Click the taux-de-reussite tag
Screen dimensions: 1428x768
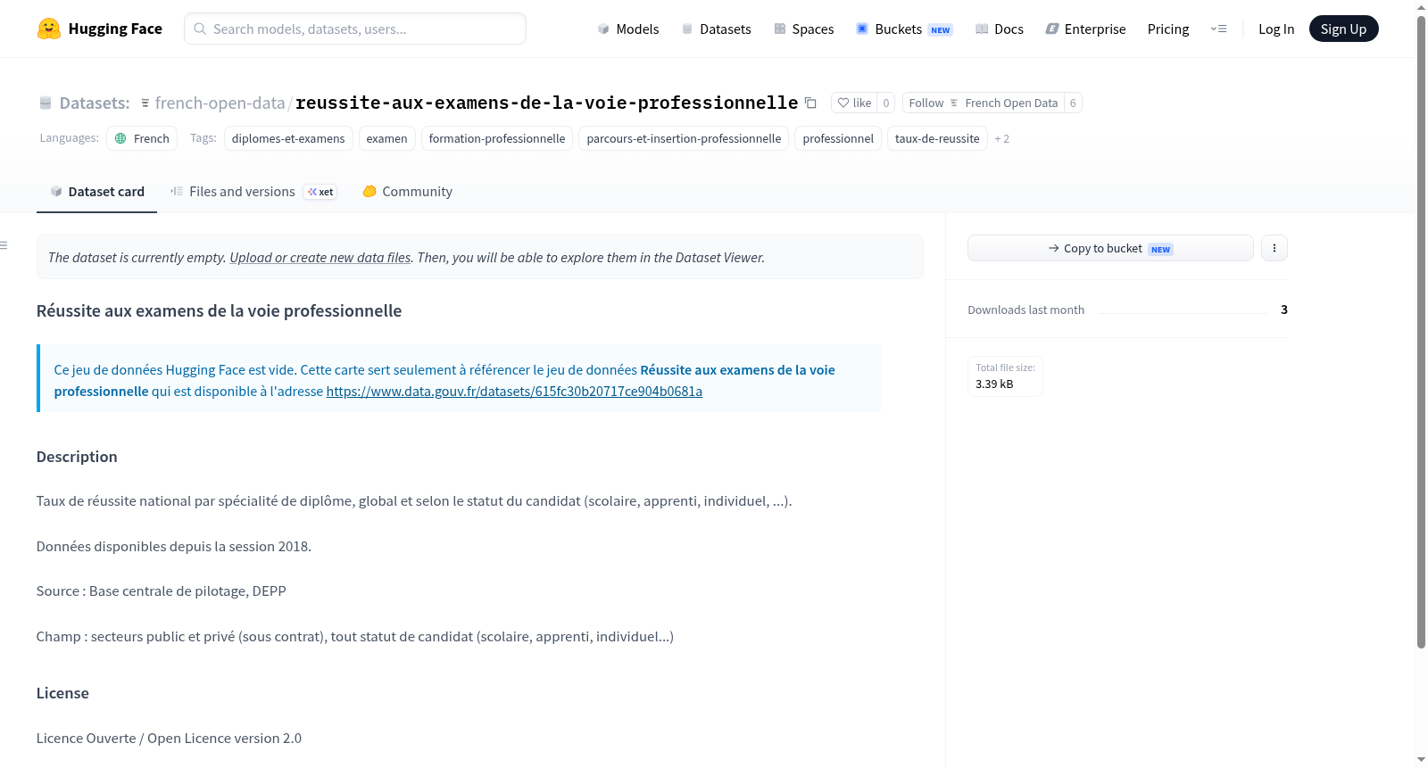point(937,138)
